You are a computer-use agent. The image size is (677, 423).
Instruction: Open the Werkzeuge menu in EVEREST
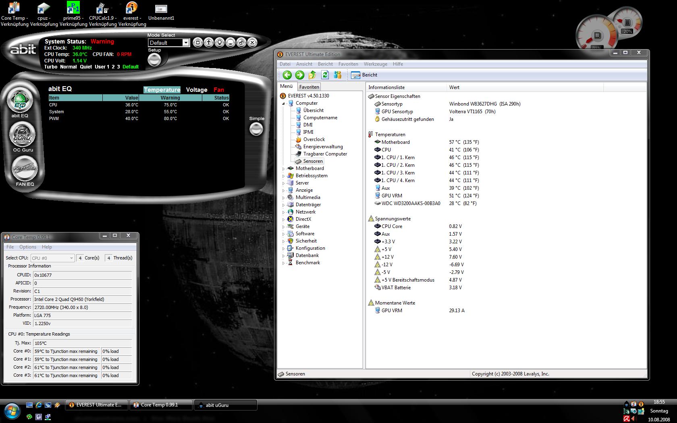pyautogui.click(x=376, y=64)
